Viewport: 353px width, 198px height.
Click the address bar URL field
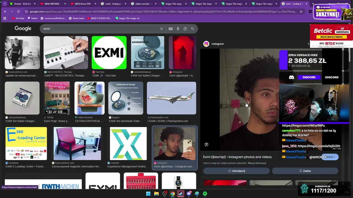click(x=163, y=12)
